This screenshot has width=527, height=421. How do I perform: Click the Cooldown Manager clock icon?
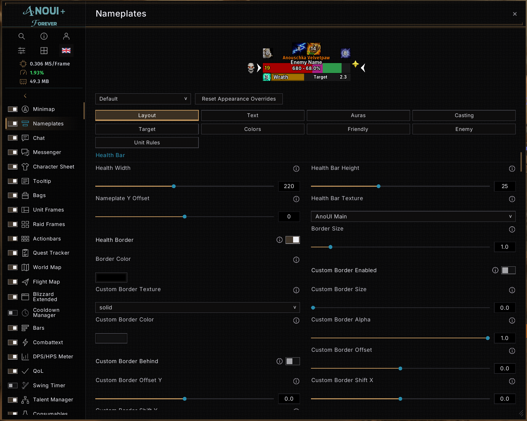coord(25,313)
